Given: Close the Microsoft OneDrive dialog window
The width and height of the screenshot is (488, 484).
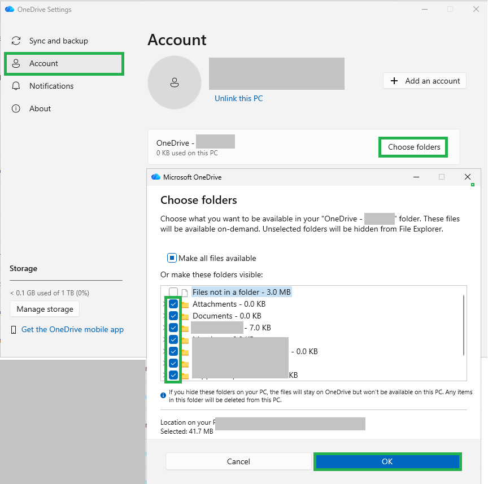Looking at the screenshot, I should pyautogui.click(x=468, y=177).
